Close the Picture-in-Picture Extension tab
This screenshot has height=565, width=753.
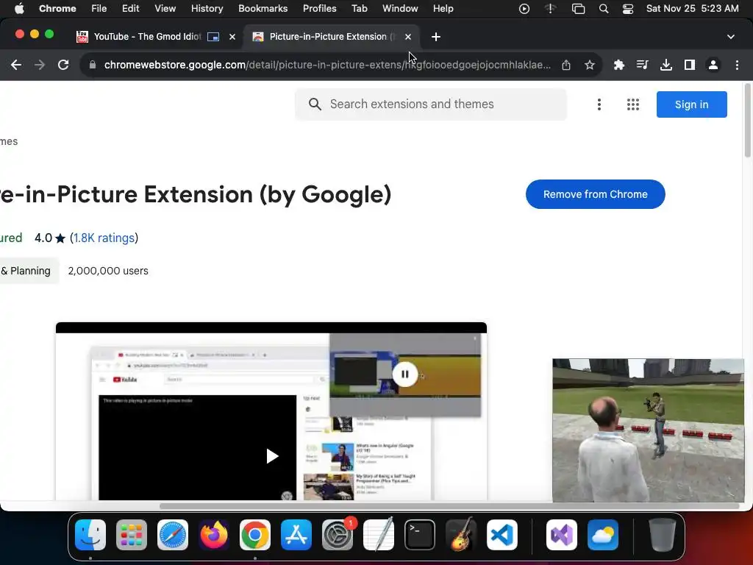coord(407,37)
